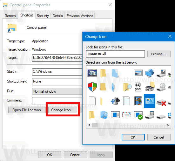
Task: Click the icon list scroll right arrow
Action: point(168,125)
